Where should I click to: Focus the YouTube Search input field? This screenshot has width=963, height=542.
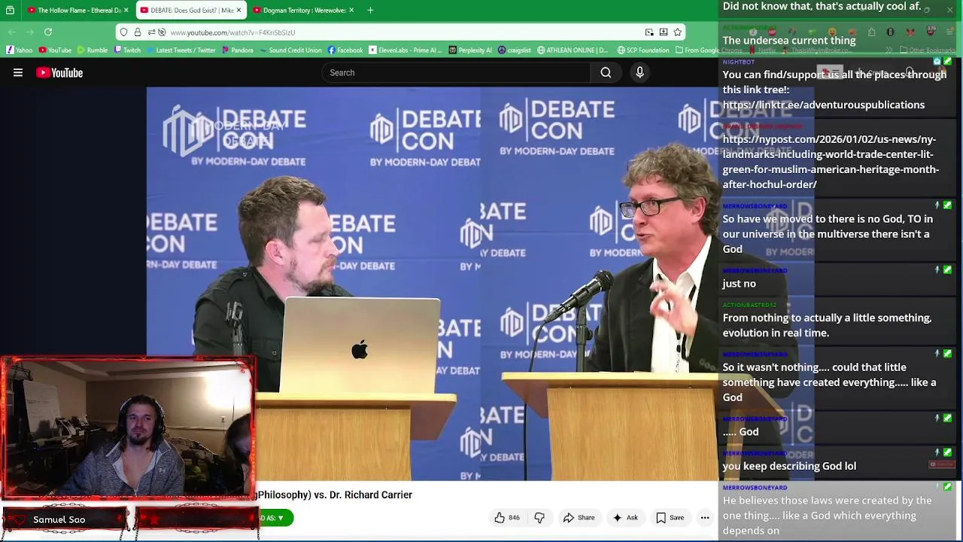[456, 72]
